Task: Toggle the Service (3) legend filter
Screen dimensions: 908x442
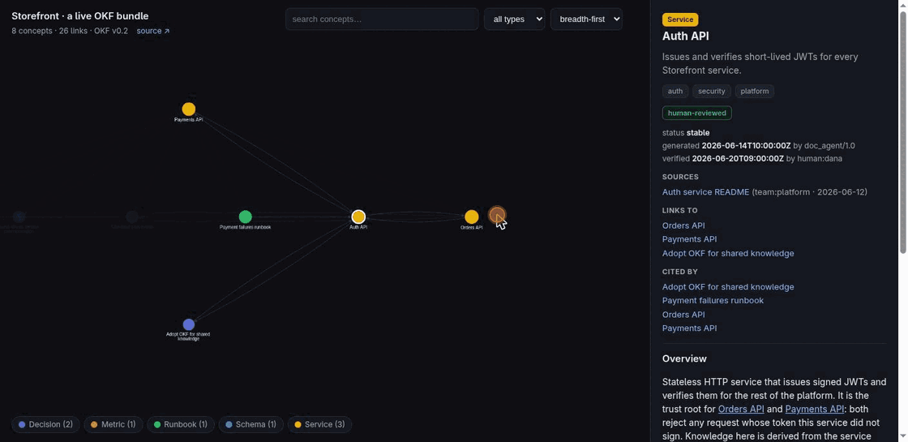Action: click(319, 425)
